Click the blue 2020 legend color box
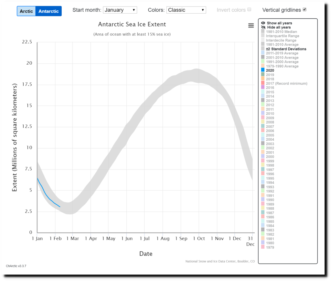Image resolution: width=331 pixels, height=281 pixels. tap(263, 70)
